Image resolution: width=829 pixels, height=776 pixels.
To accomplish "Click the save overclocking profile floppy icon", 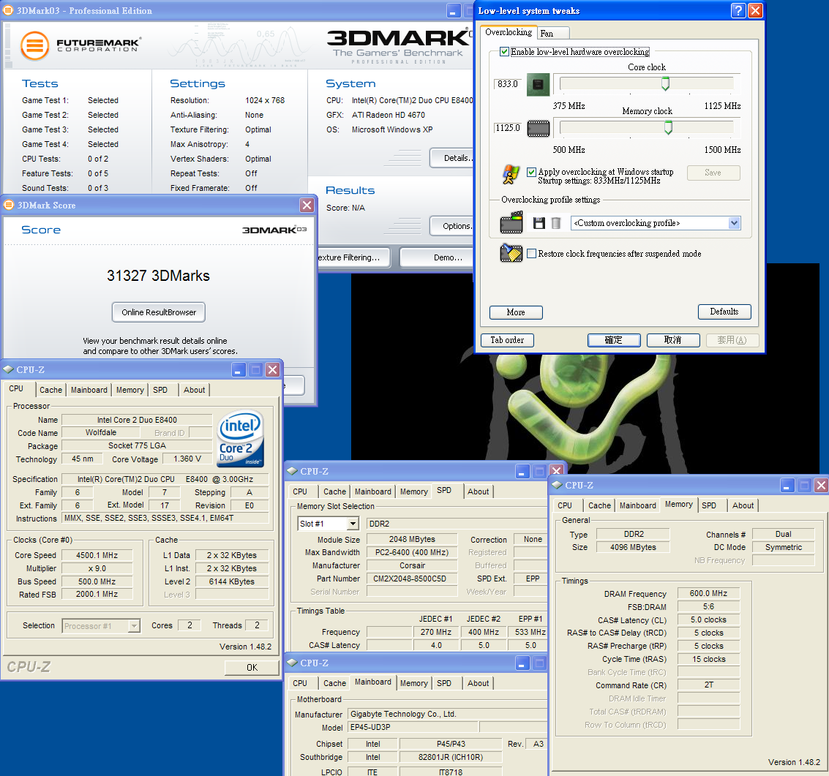I will pyautogui.click(x=539, y=223).
